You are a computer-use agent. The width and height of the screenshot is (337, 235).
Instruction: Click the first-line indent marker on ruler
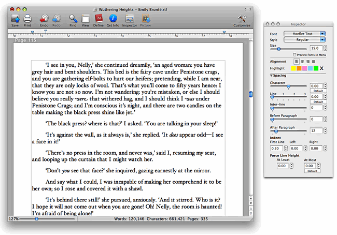(x=46, y=32)
